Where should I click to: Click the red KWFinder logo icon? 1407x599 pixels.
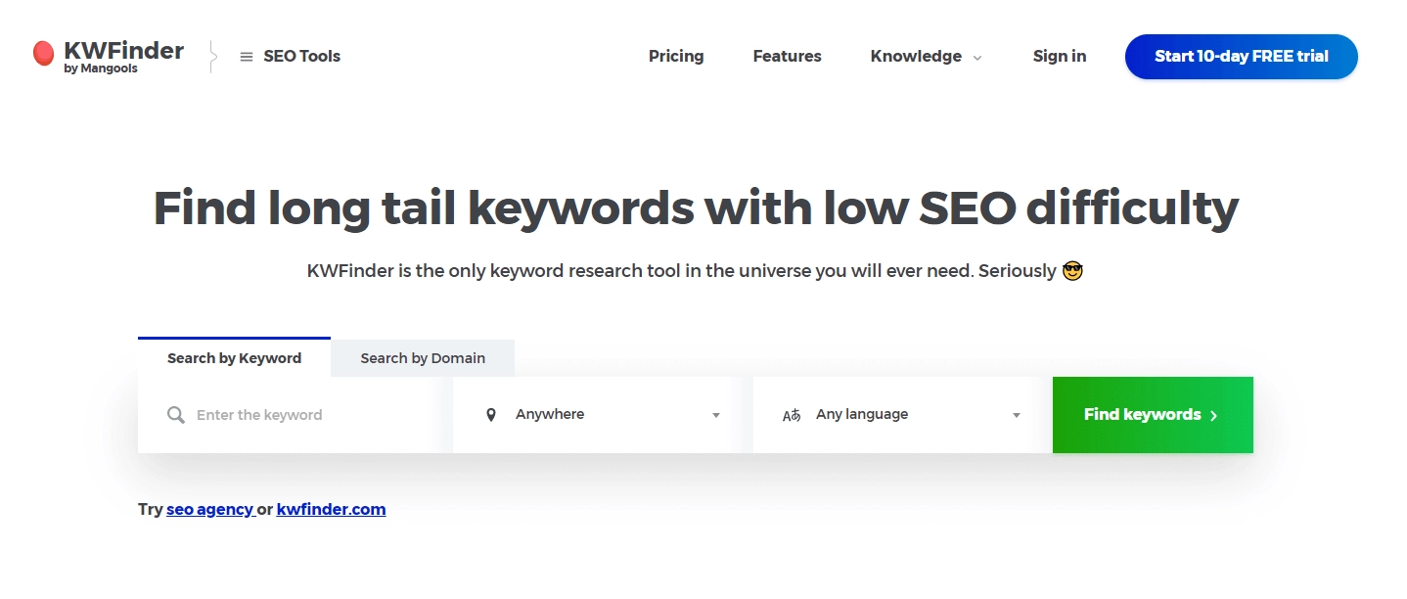click(43, 54)
